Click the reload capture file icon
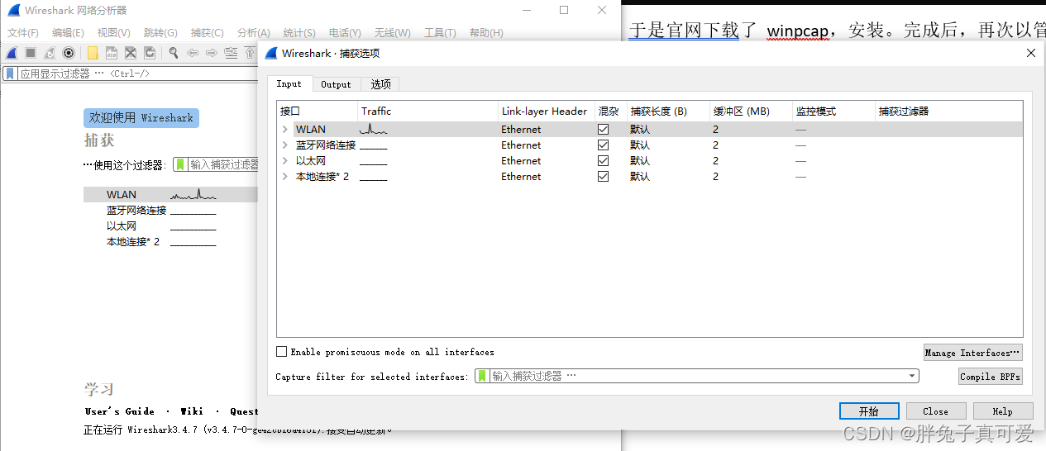 [x=150, y=53]
